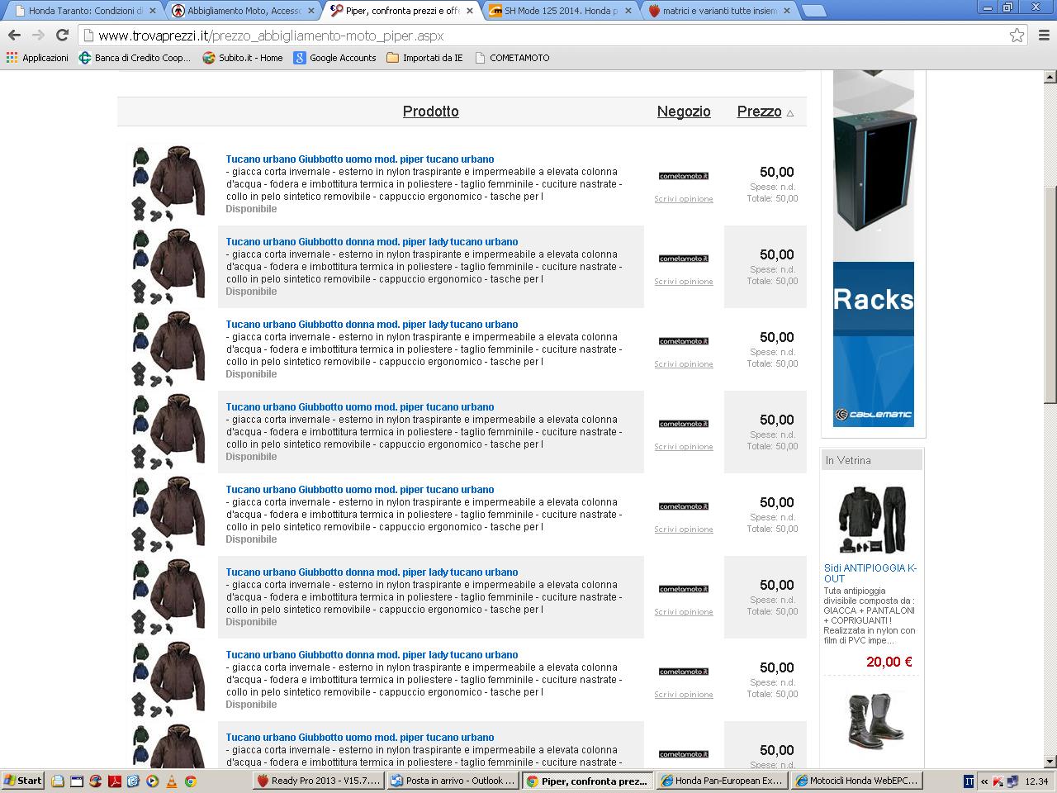Click the address bar URL field

click(545, 36)
